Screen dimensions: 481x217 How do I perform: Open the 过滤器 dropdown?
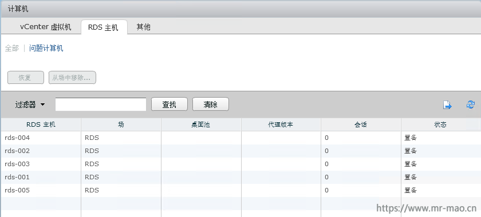[x=30, y=105]
